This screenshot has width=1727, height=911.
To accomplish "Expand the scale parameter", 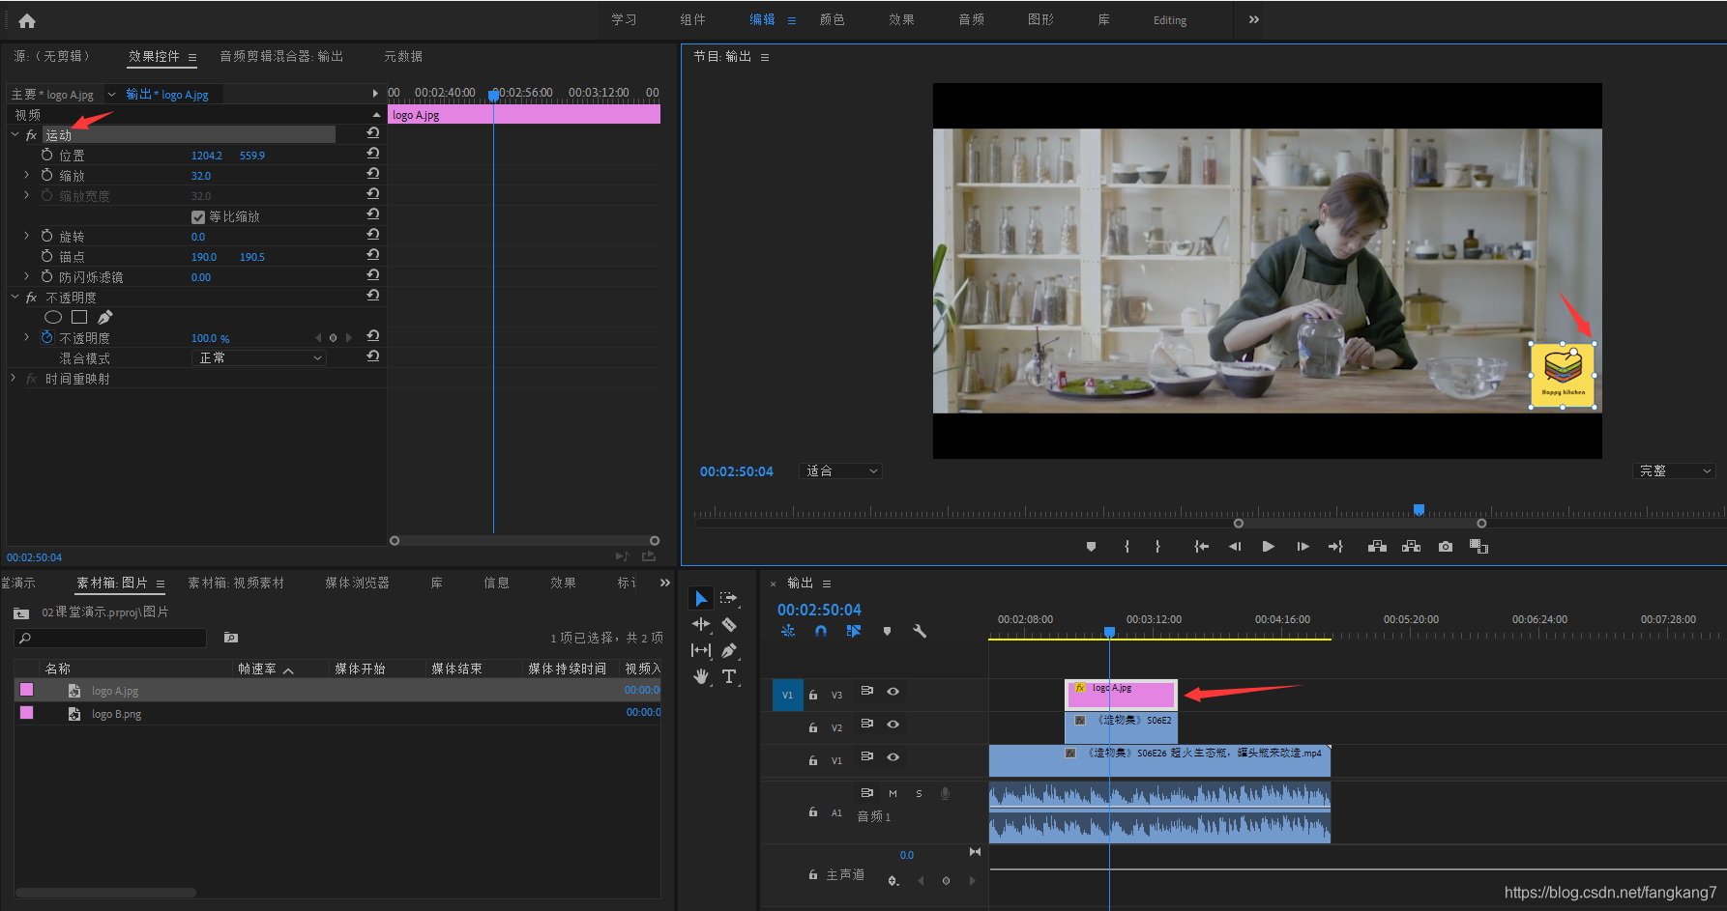I will point(26,175).
